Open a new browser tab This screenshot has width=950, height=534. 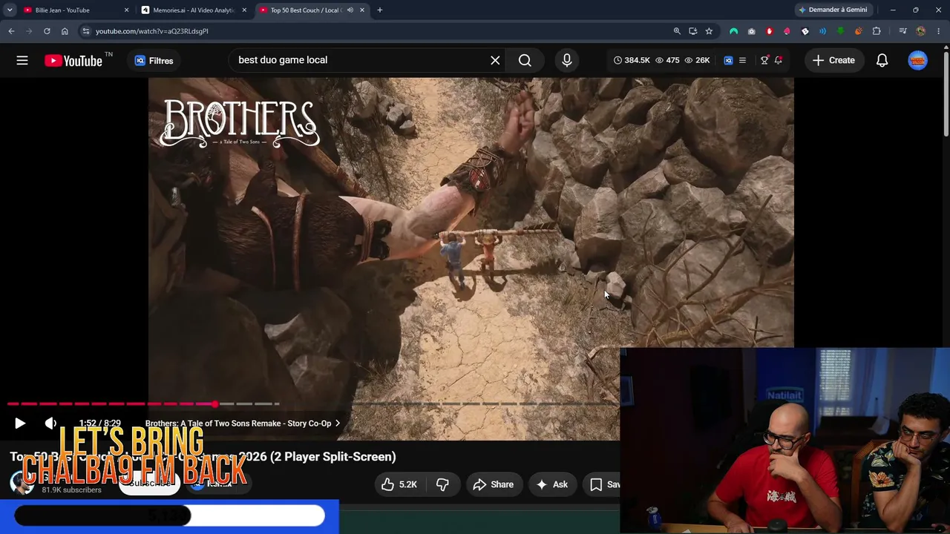379,10
